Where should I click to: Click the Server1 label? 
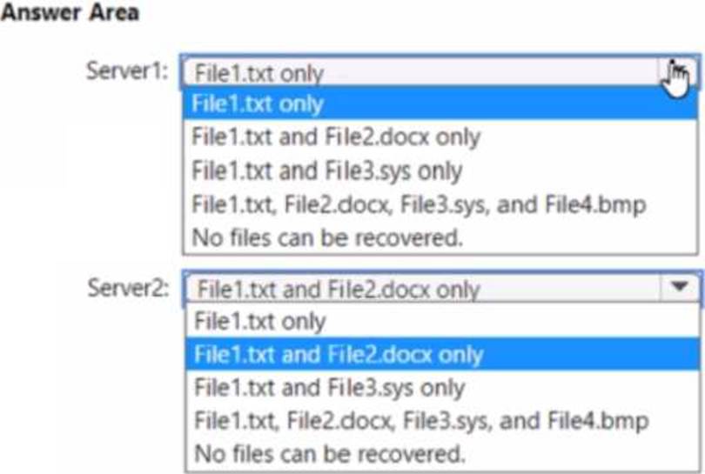point(127,71)
